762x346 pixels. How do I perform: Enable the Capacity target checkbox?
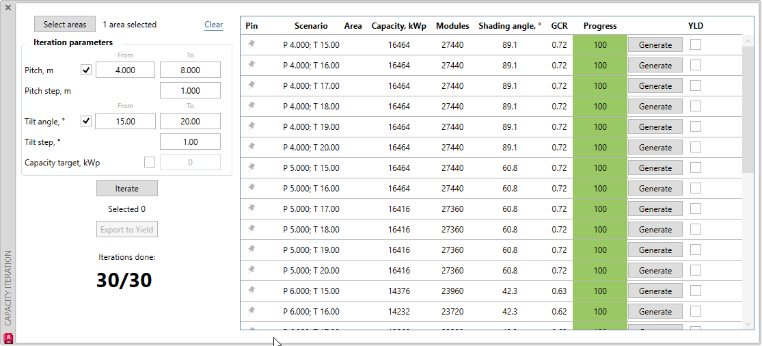pyautogui.click(x=150, y=162)
